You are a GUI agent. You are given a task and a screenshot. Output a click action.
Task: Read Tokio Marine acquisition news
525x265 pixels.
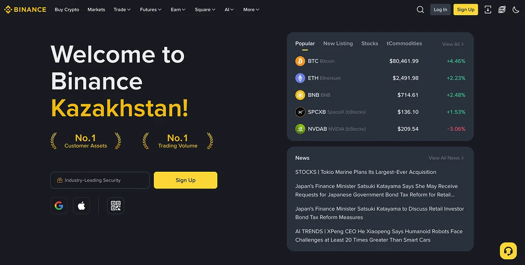pyautogui.click(x=365, y=172)
